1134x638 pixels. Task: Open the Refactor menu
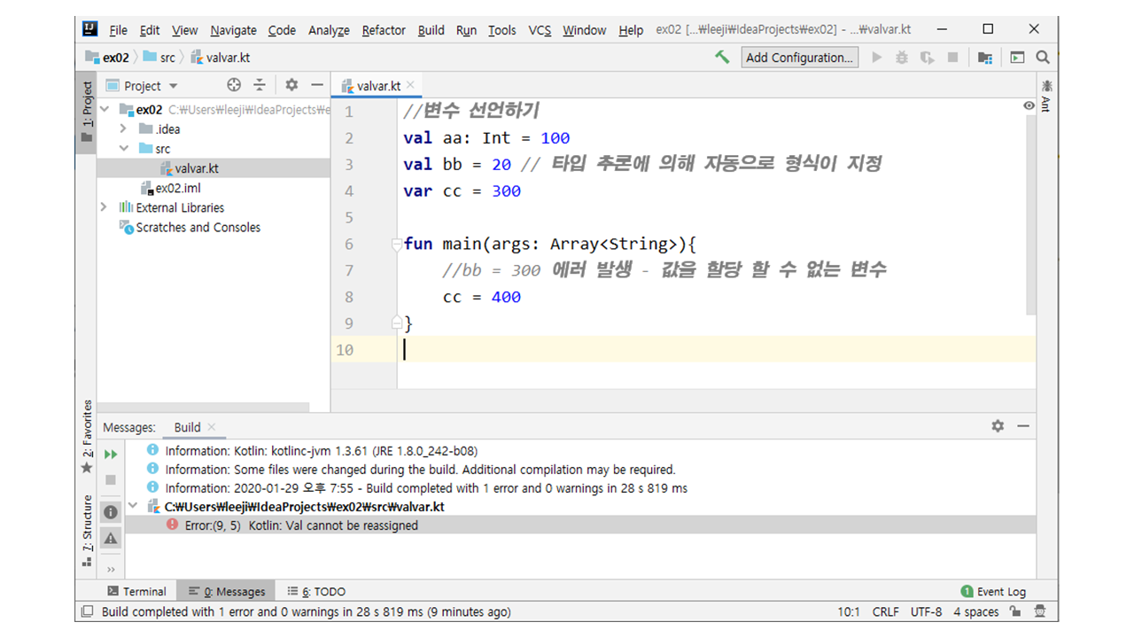[384, 30]
